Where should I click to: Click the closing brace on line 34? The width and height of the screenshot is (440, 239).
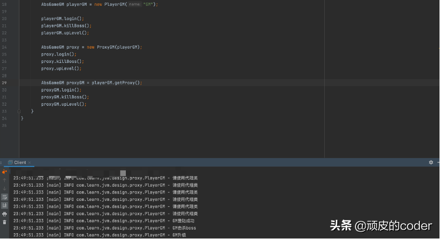click(22, 118)
